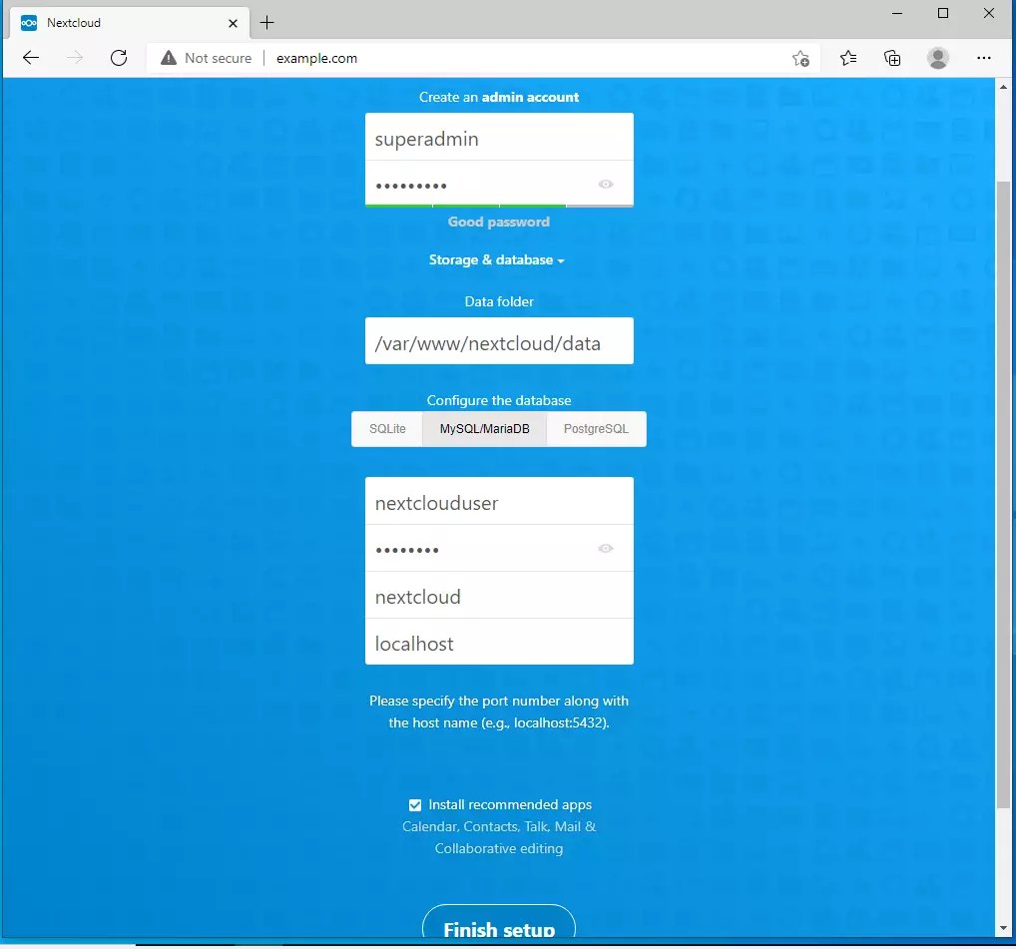Click the nextclouduser database user field
The width and height of the screenshot is (1016, 949).
[499, 501]
